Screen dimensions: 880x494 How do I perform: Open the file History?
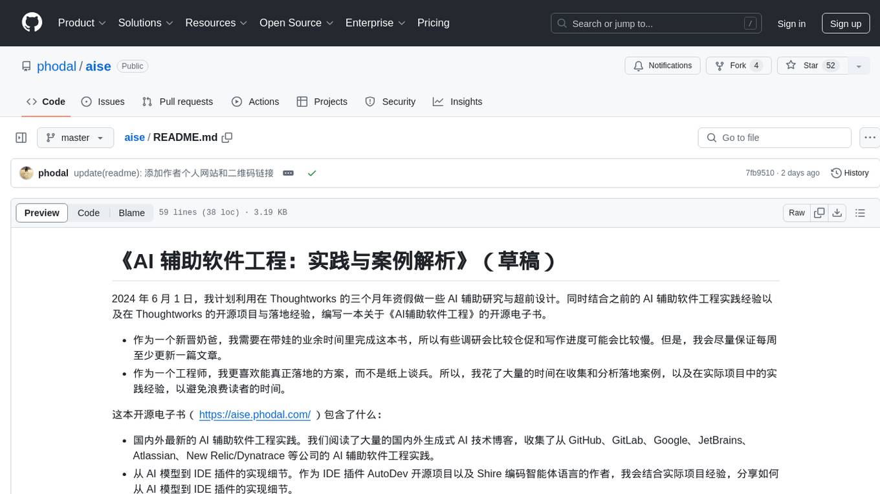coord(850,173)
